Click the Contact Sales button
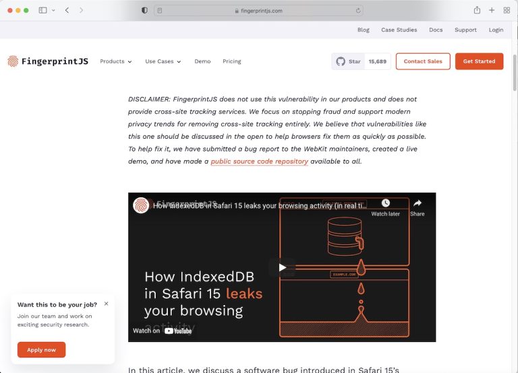Image resolution: width=518 pixels, height=373 pixels. [423, 61]
